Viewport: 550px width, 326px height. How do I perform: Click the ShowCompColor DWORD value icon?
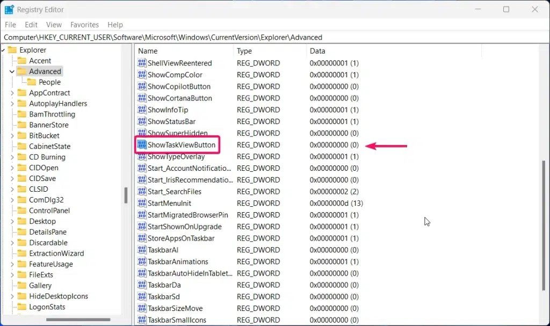[x=142, y=75]
